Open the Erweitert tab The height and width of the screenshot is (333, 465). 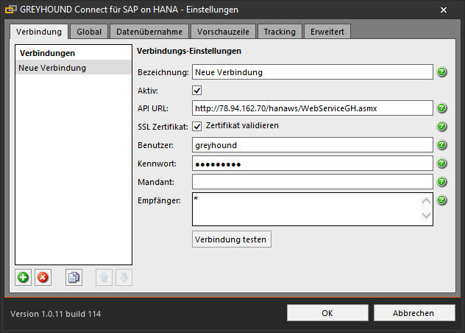(x=327, y=32)
